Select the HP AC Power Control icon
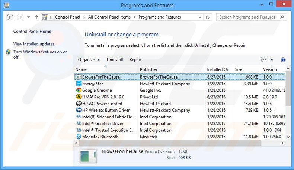Screen dimensions: 294x170 click(x=79, y=103)
